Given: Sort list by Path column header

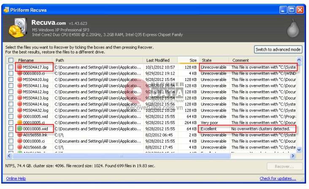Looking at the screenshot, I should (98, 60).
